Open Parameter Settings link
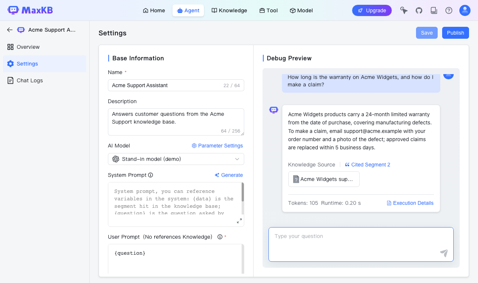The height and width of the screenshot is (283, 478). click(x=217, y=146)
